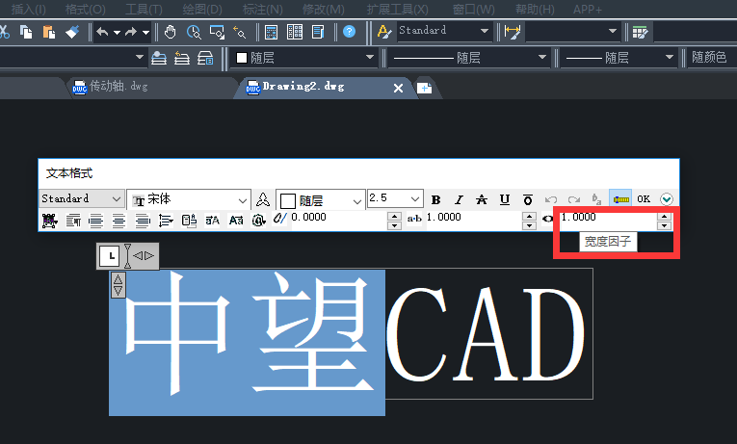Click the Format Painter brush icon
The width and height of the screenshot is (737, 444).
(x=73, y=32)
